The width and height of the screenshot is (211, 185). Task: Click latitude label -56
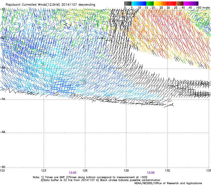(x=3, y=99)
